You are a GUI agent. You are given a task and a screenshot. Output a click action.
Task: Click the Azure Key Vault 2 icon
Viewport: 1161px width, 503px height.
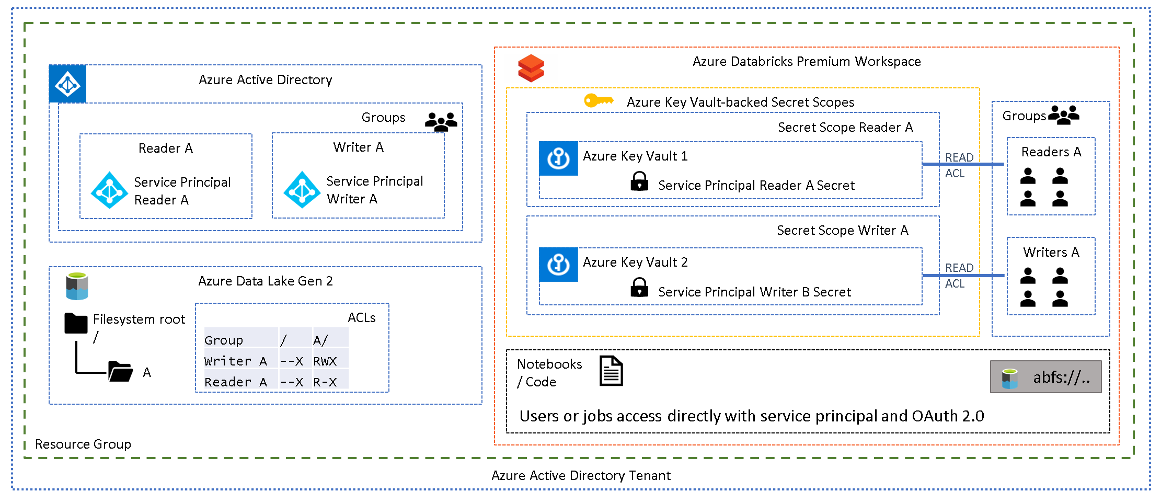(558, 264)
